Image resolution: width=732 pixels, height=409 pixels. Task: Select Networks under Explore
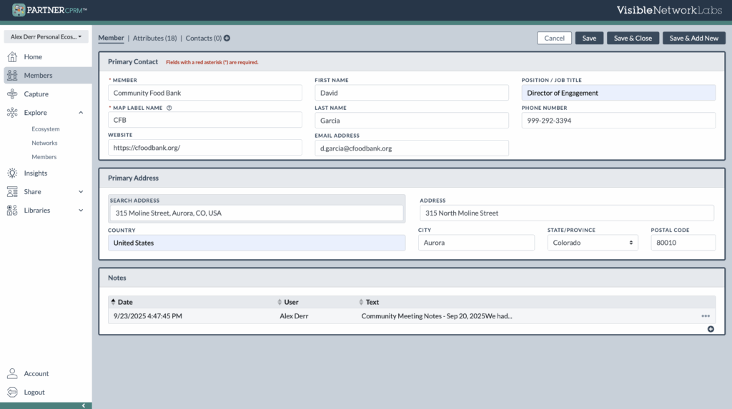(44, 143)
